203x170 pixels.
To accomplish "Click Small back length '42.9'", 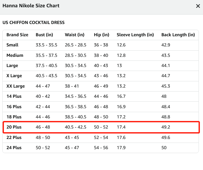I will [166, 45].
